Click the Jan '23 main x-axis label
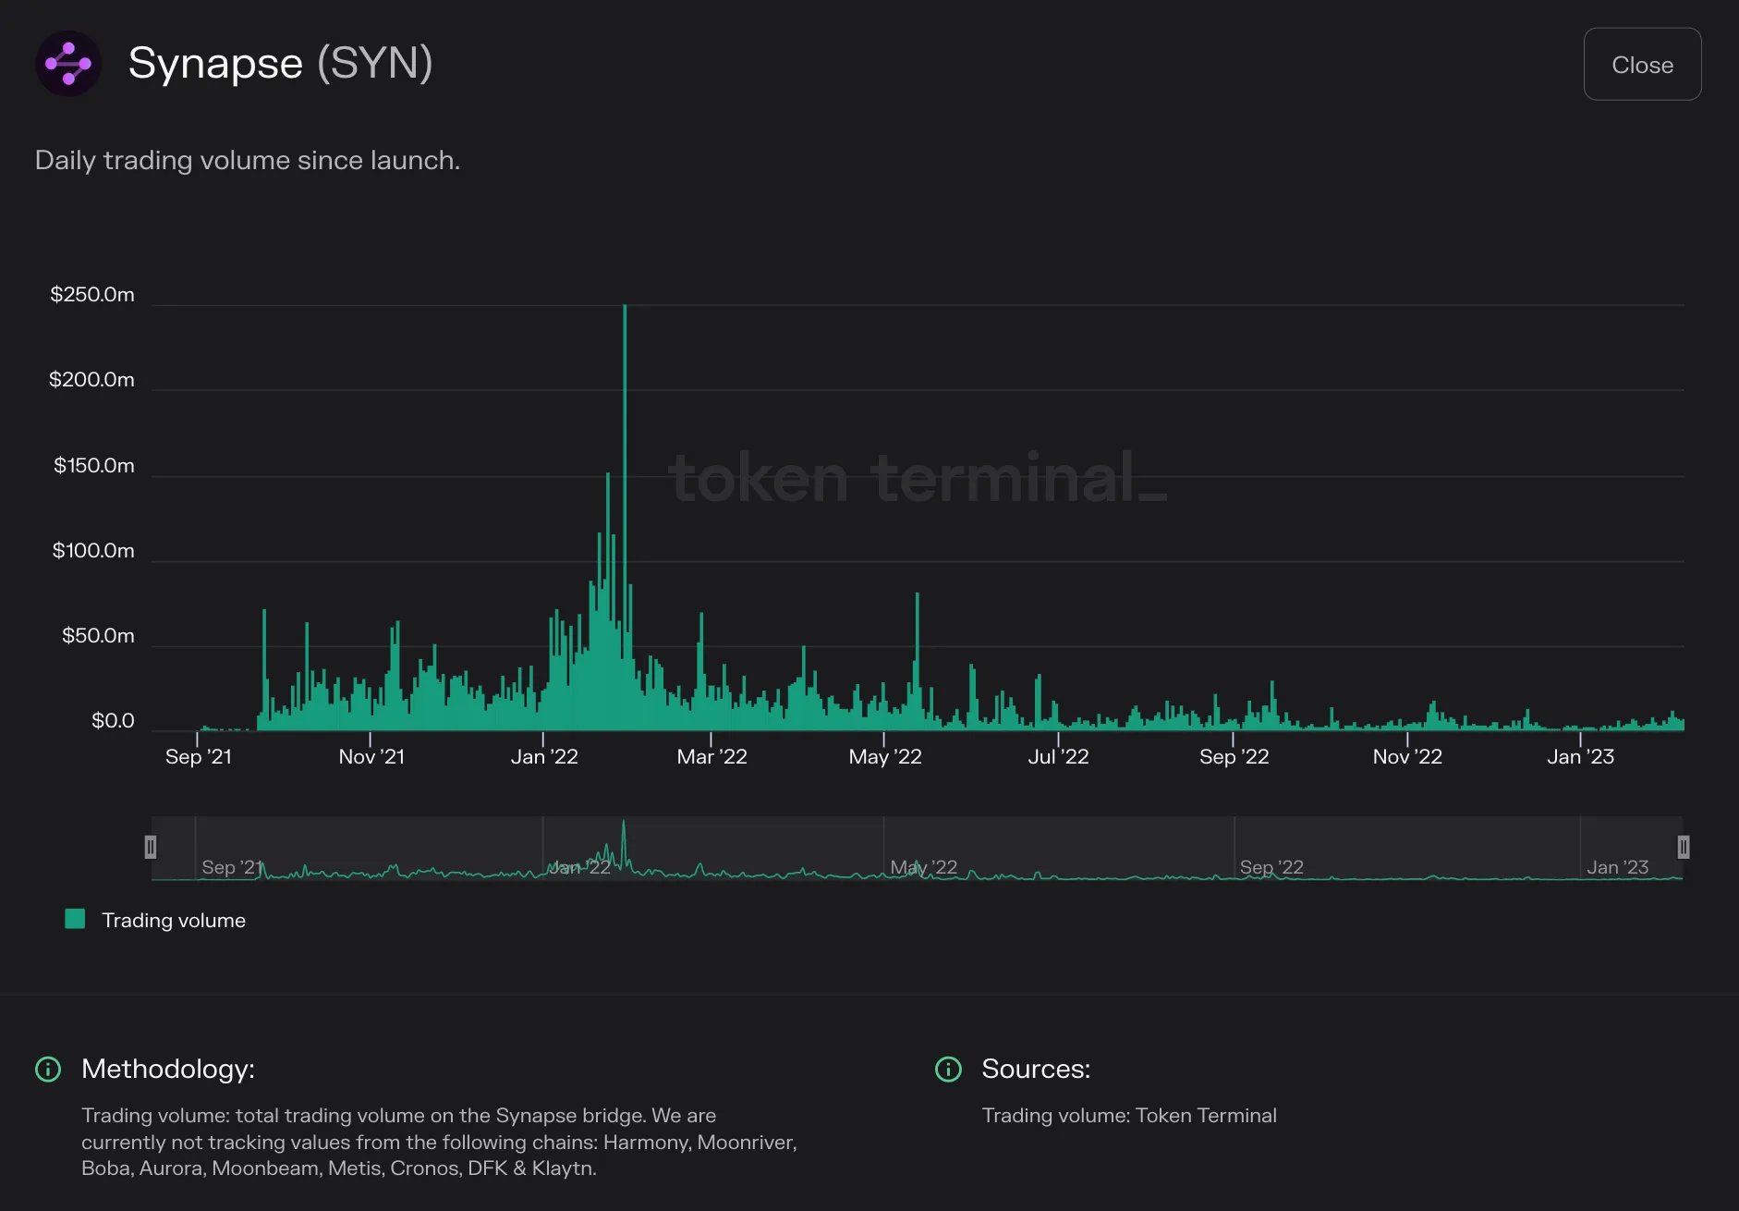 pyautogui.click(x=1580, y=756)
